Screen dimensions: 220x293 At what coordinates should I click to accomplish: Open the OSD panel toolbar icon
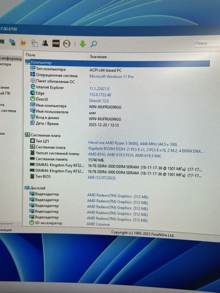[56, 44]
